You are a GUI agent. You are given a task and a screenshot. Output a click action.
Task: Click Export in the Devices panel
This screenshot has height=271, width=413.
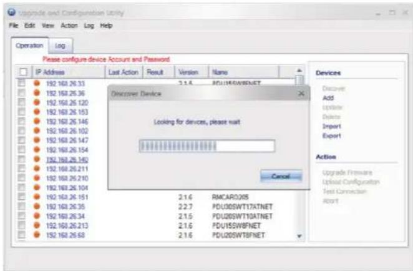click(x=332, y=135)
